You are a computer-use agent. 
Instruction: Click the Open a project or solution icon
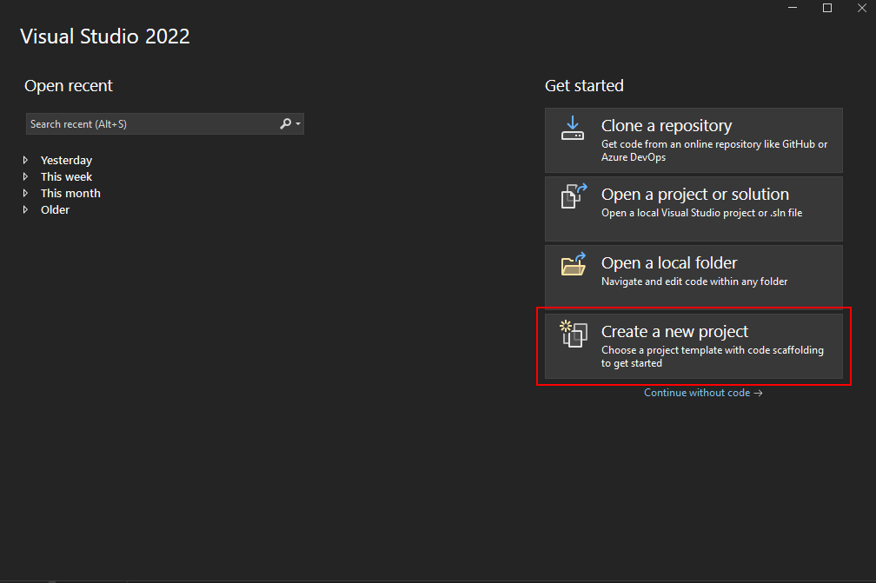pyautogui.click(x=573, y=196)
